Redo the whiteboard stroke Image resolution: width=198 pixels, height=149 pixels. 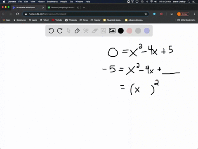pyautogui.click(x=60, y=31)
